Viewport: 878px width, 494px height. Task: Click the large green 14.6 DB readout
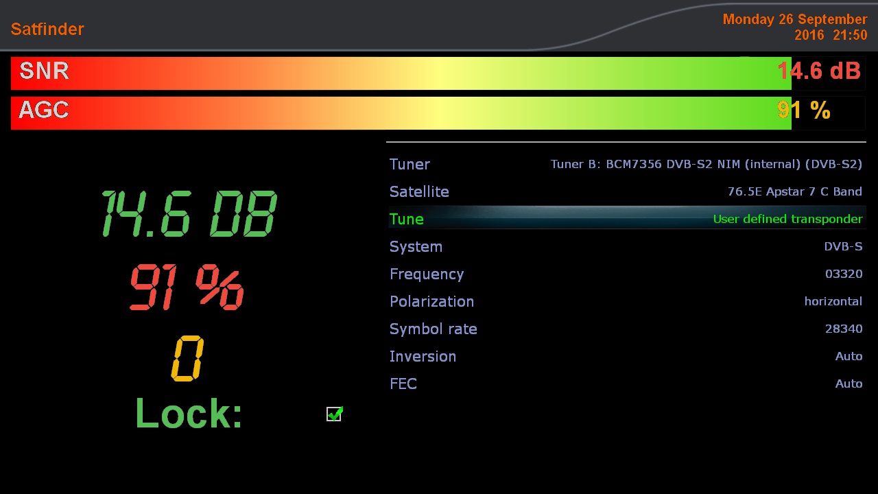[189, 213]
